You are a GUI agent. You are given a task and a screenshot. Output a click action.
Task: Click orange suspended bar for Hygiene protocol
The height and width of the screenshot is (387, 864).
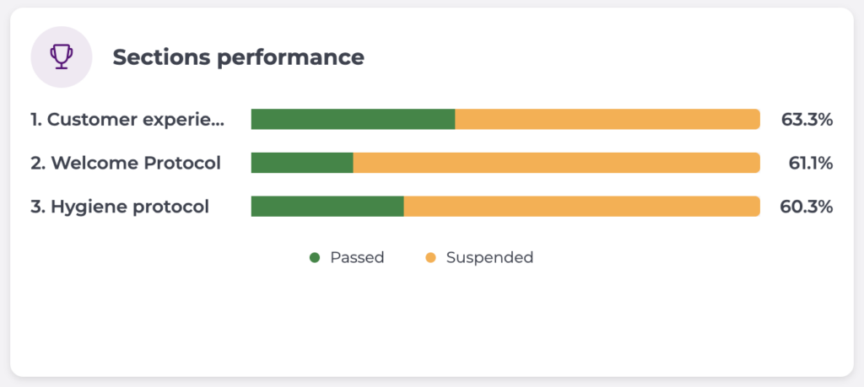[582, 207]
